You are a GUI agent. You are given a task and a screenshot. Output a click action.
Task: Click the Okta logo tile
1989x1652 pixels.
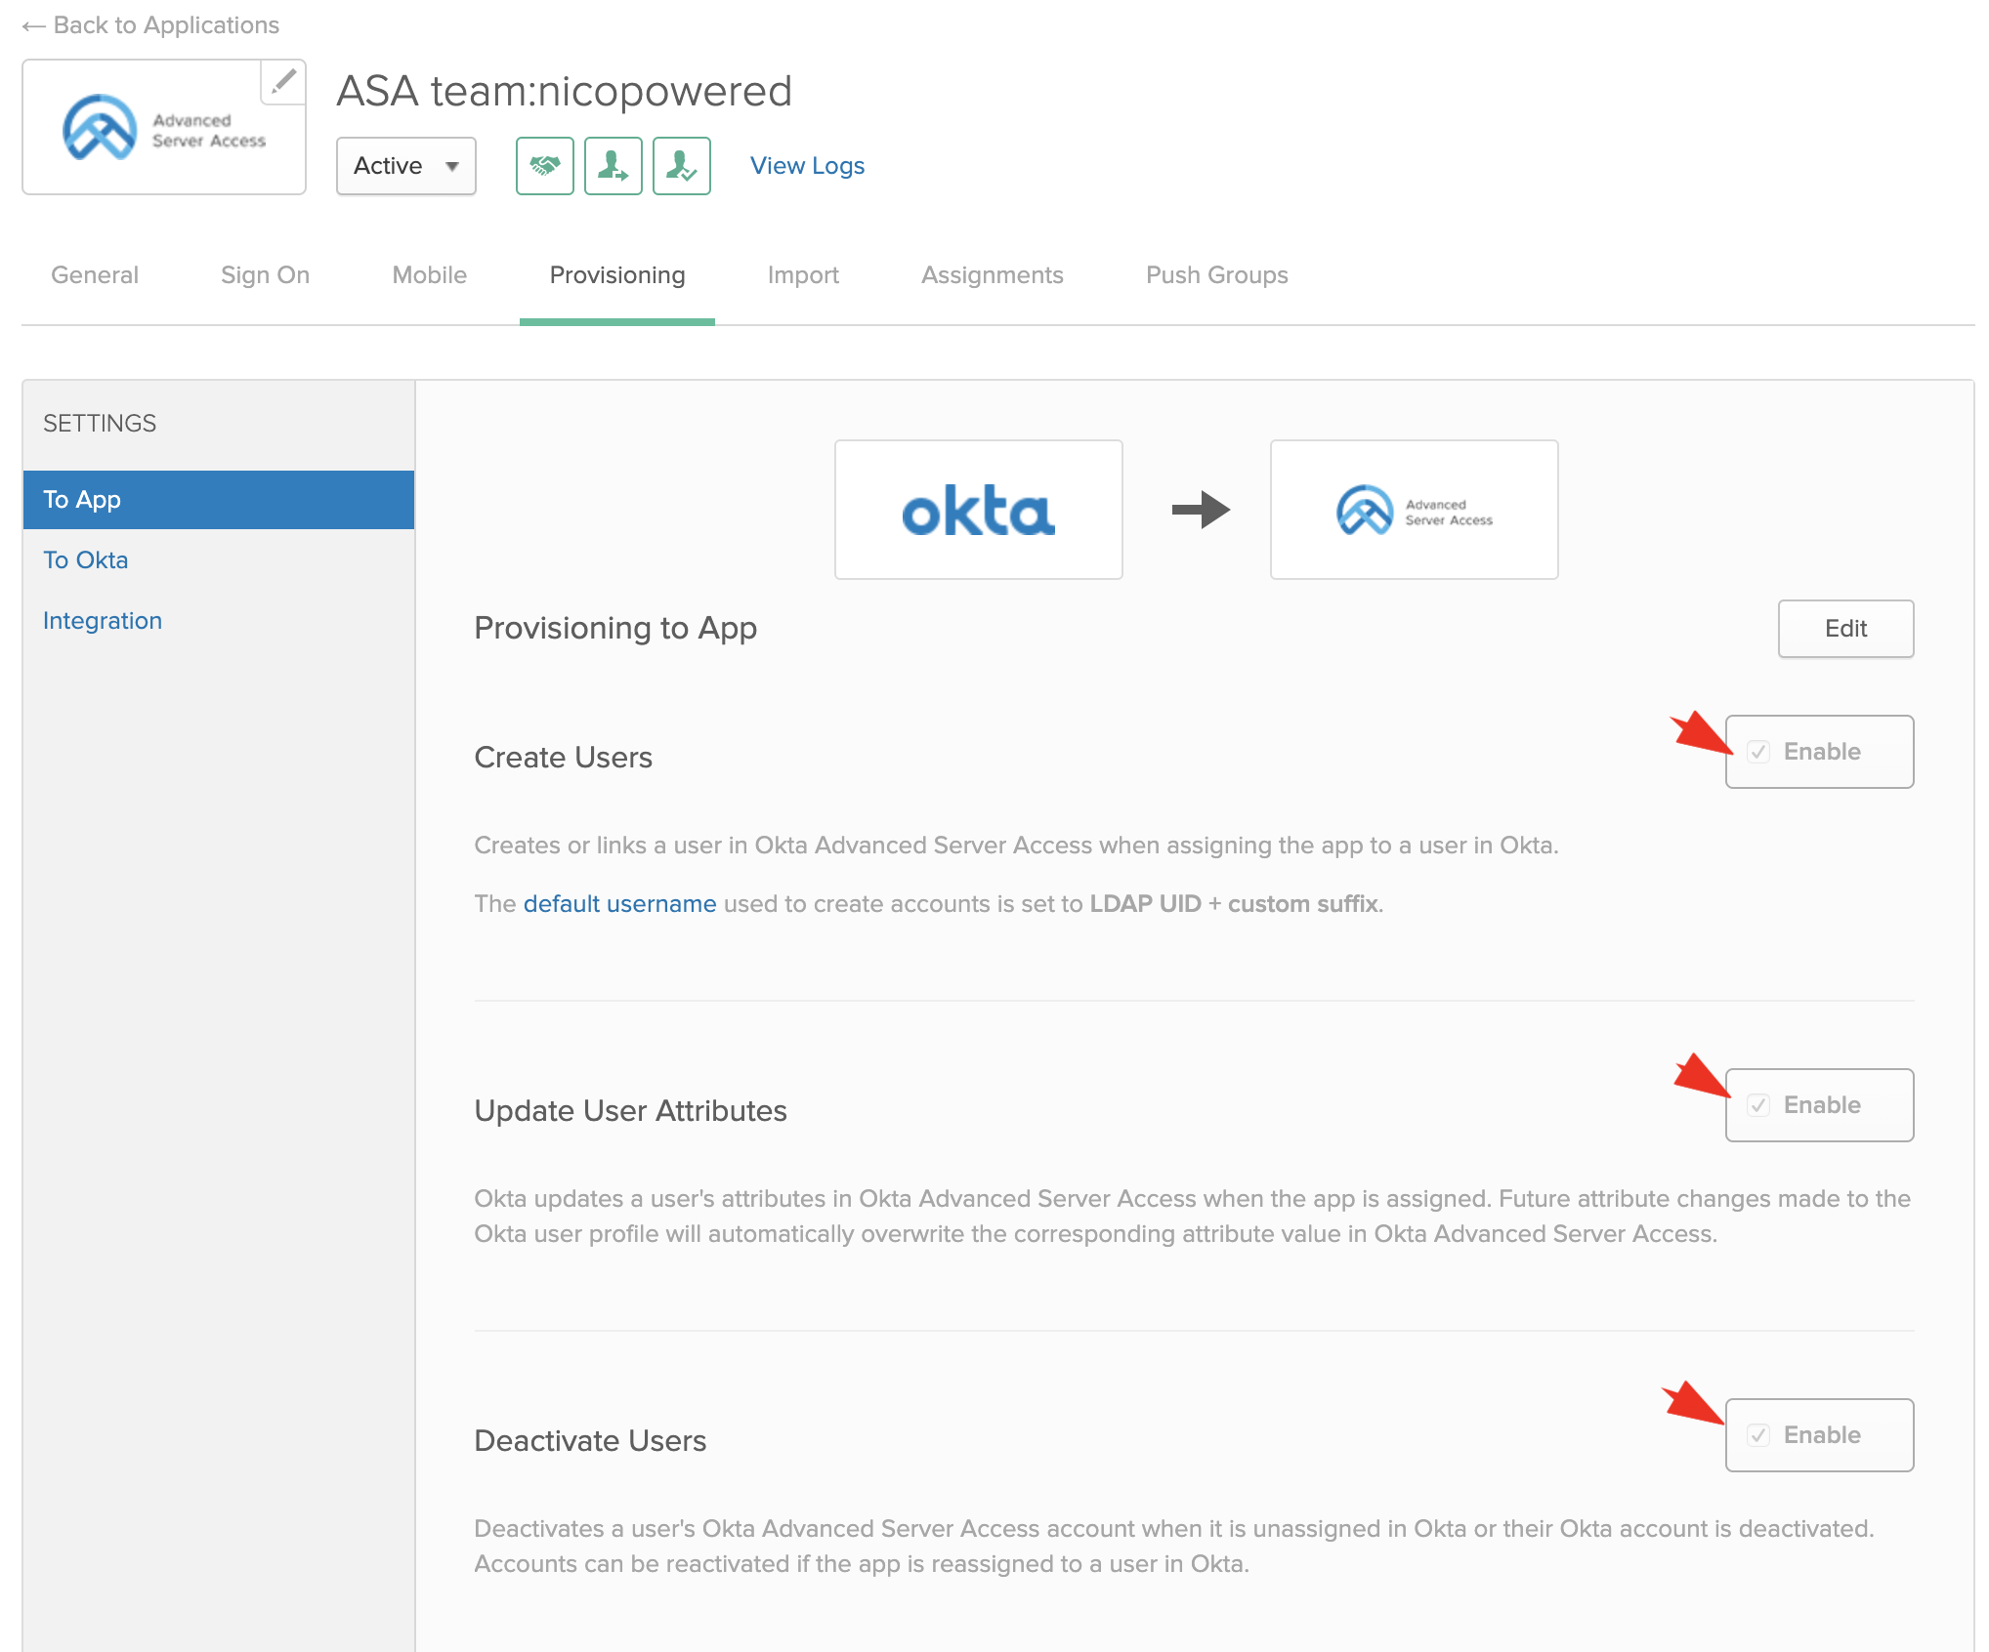[x=978, y=510]
